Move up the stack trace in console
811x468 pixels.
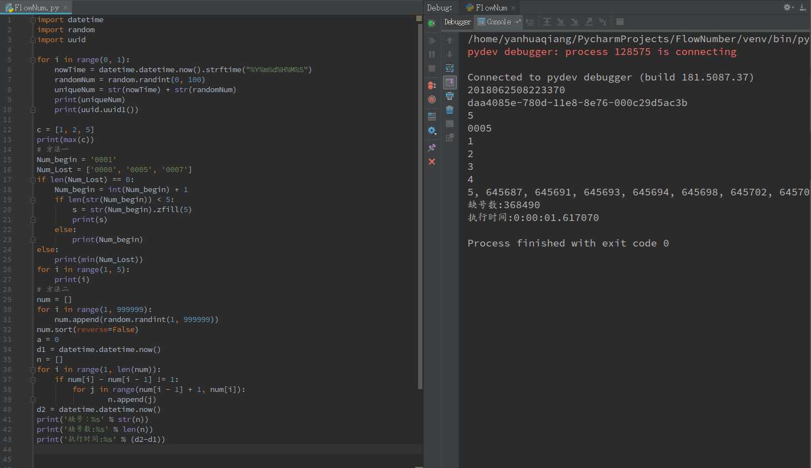click(x=450, y=41)
